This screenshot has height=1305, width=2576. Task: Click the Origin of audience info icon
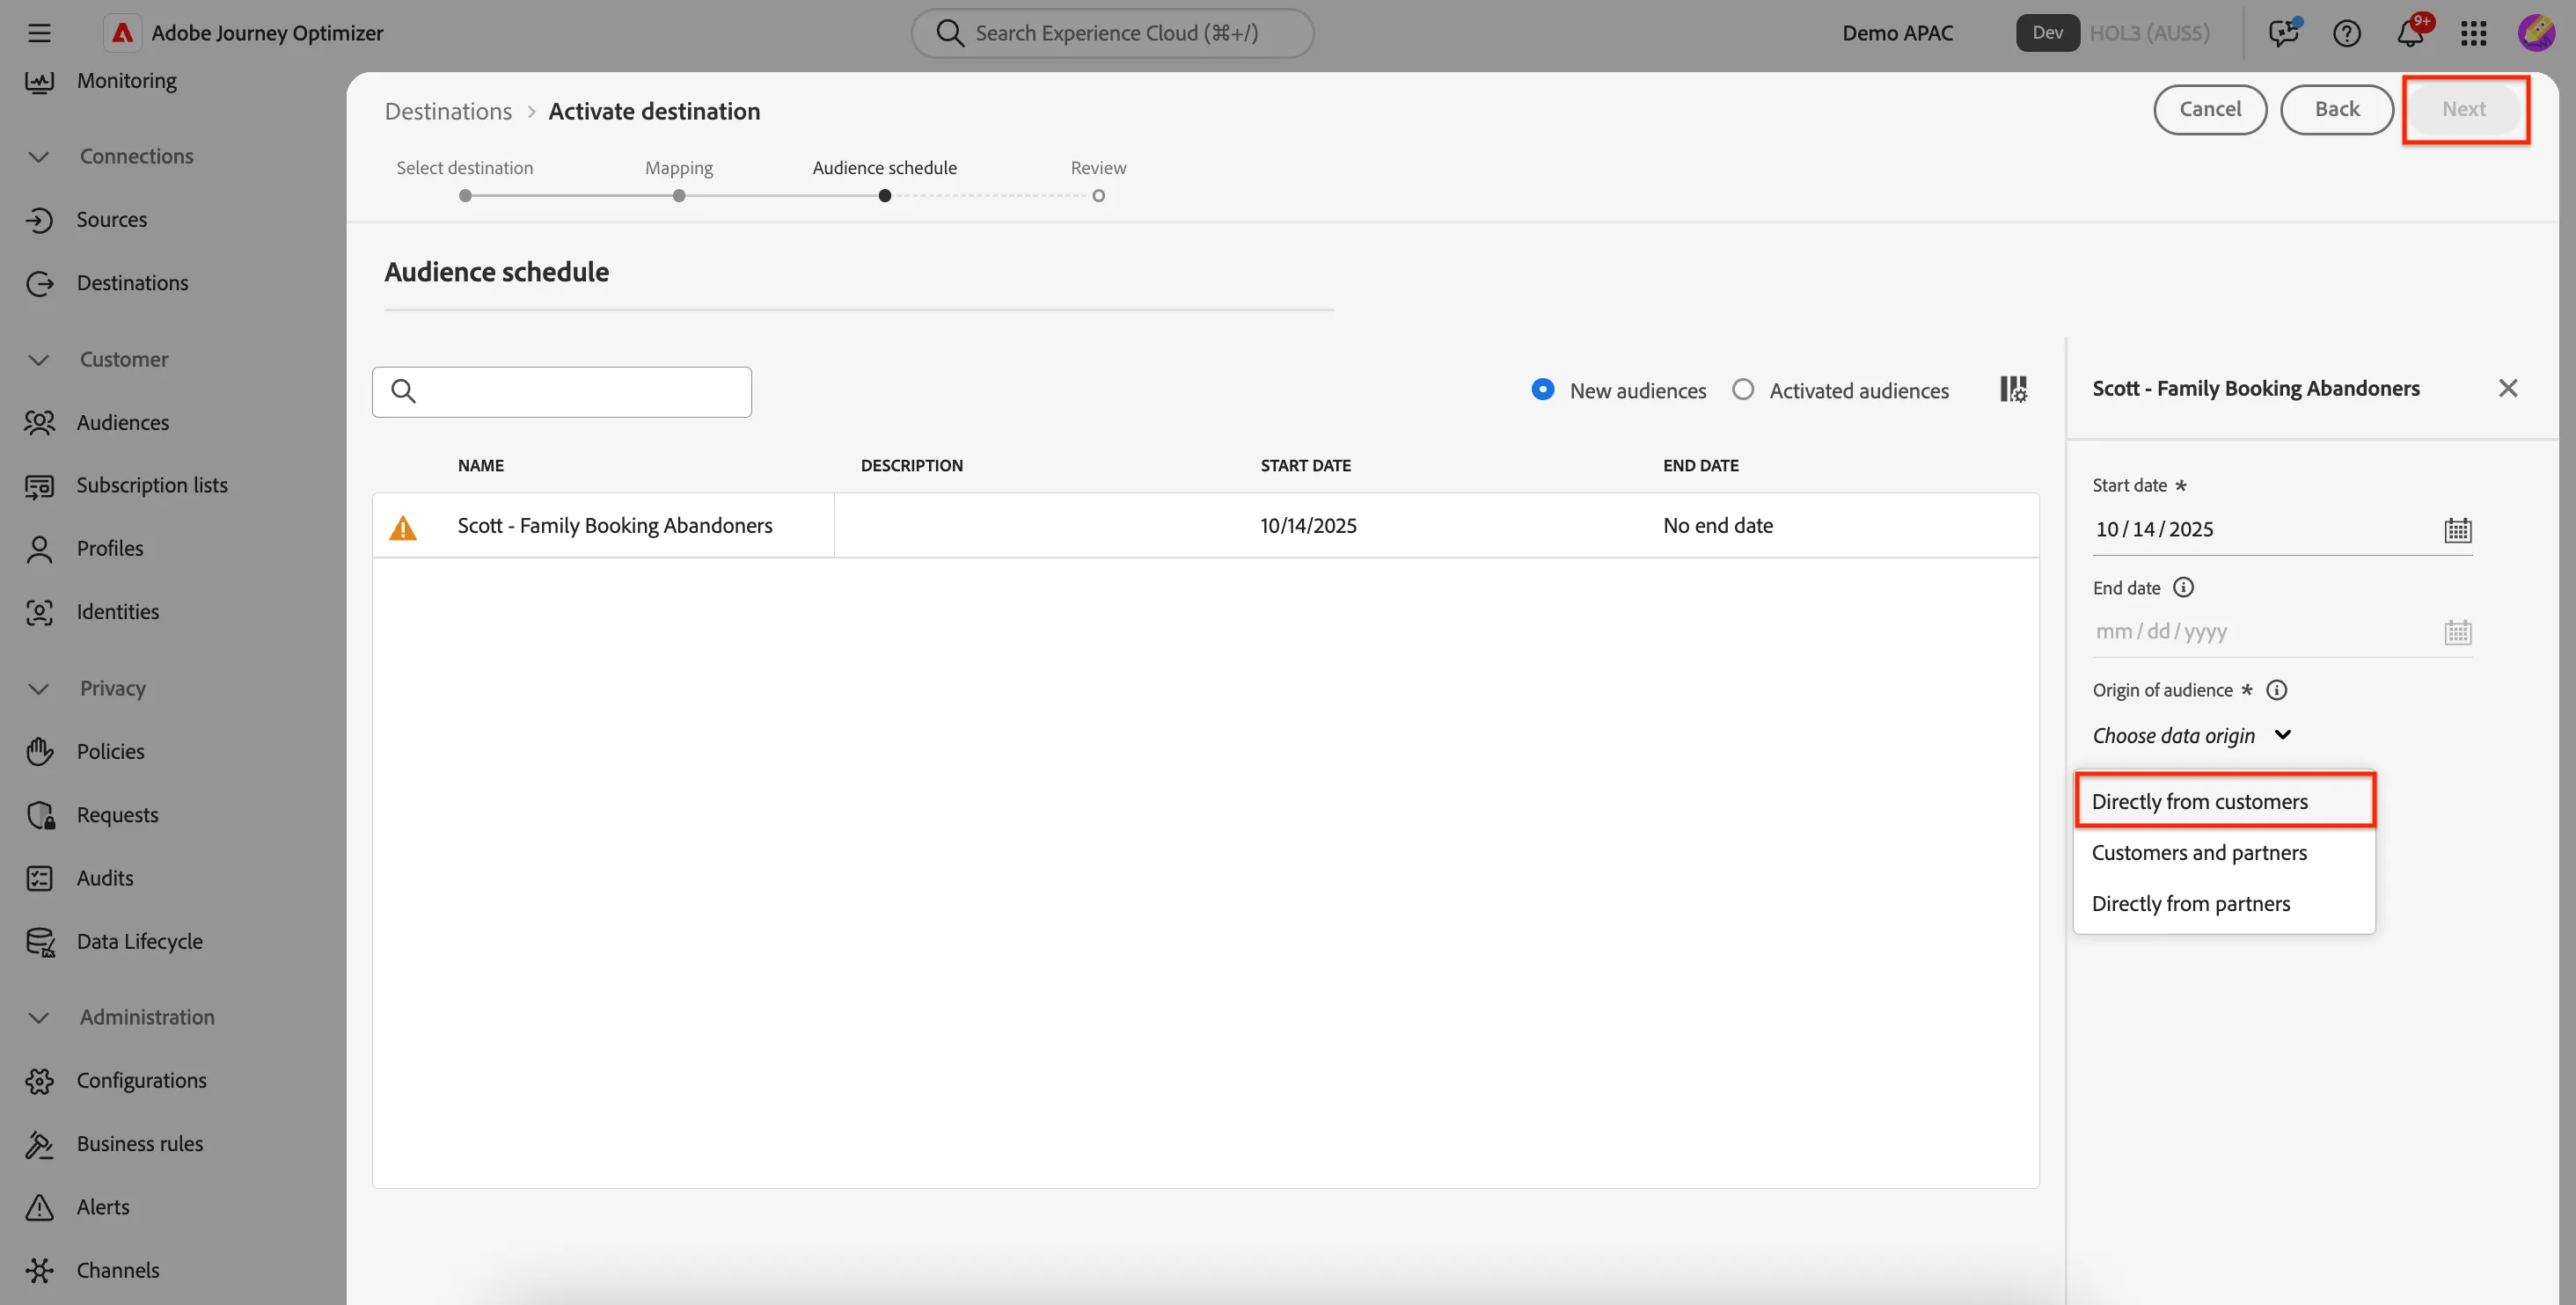2276,689
